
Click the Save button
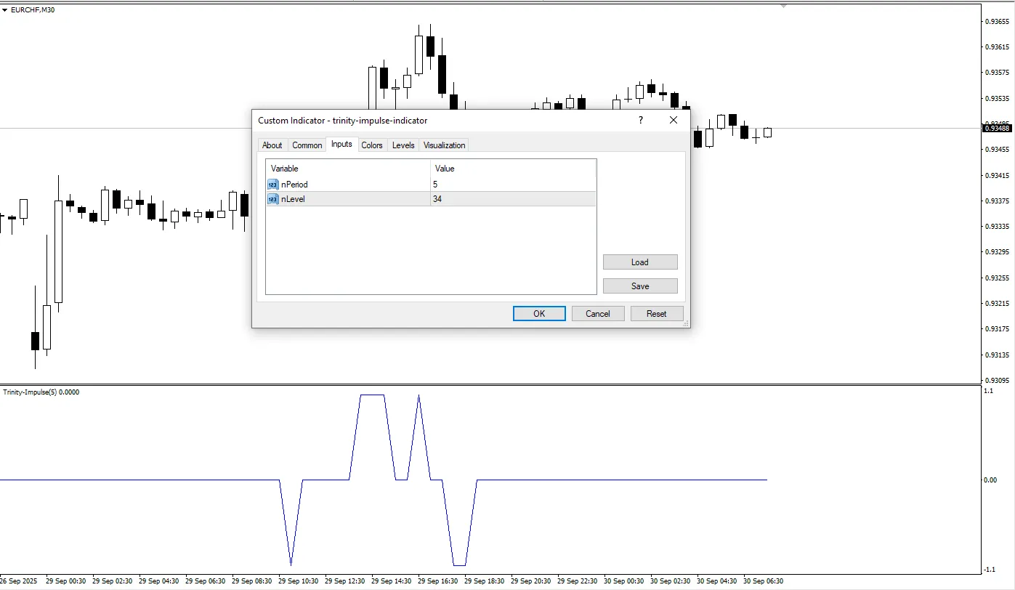point(639,286)
